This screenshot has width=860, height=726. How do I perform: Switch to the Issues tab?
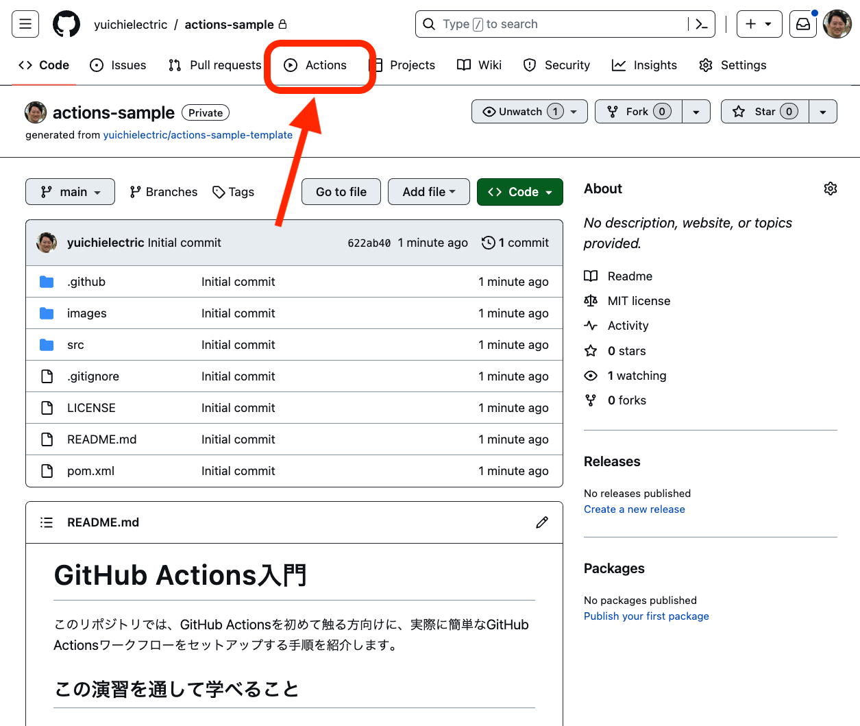pyautogui.click(x=118, y=65)
